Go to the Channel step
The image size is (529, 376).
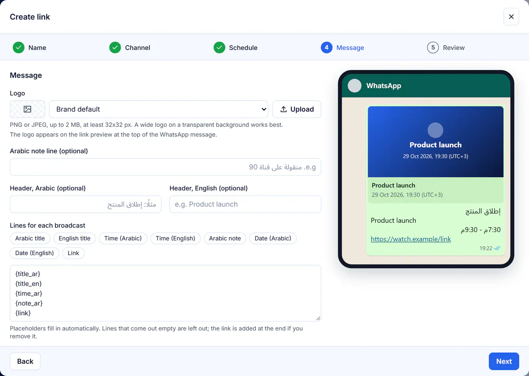pyautogui.click(x=138, y=48)
